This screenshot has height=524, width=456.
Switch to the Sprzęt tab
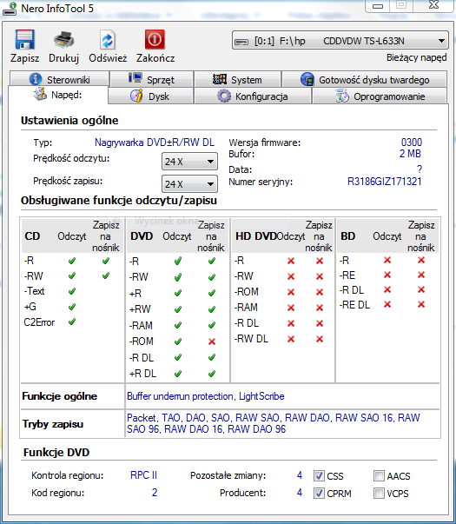[x=152, y=79]
